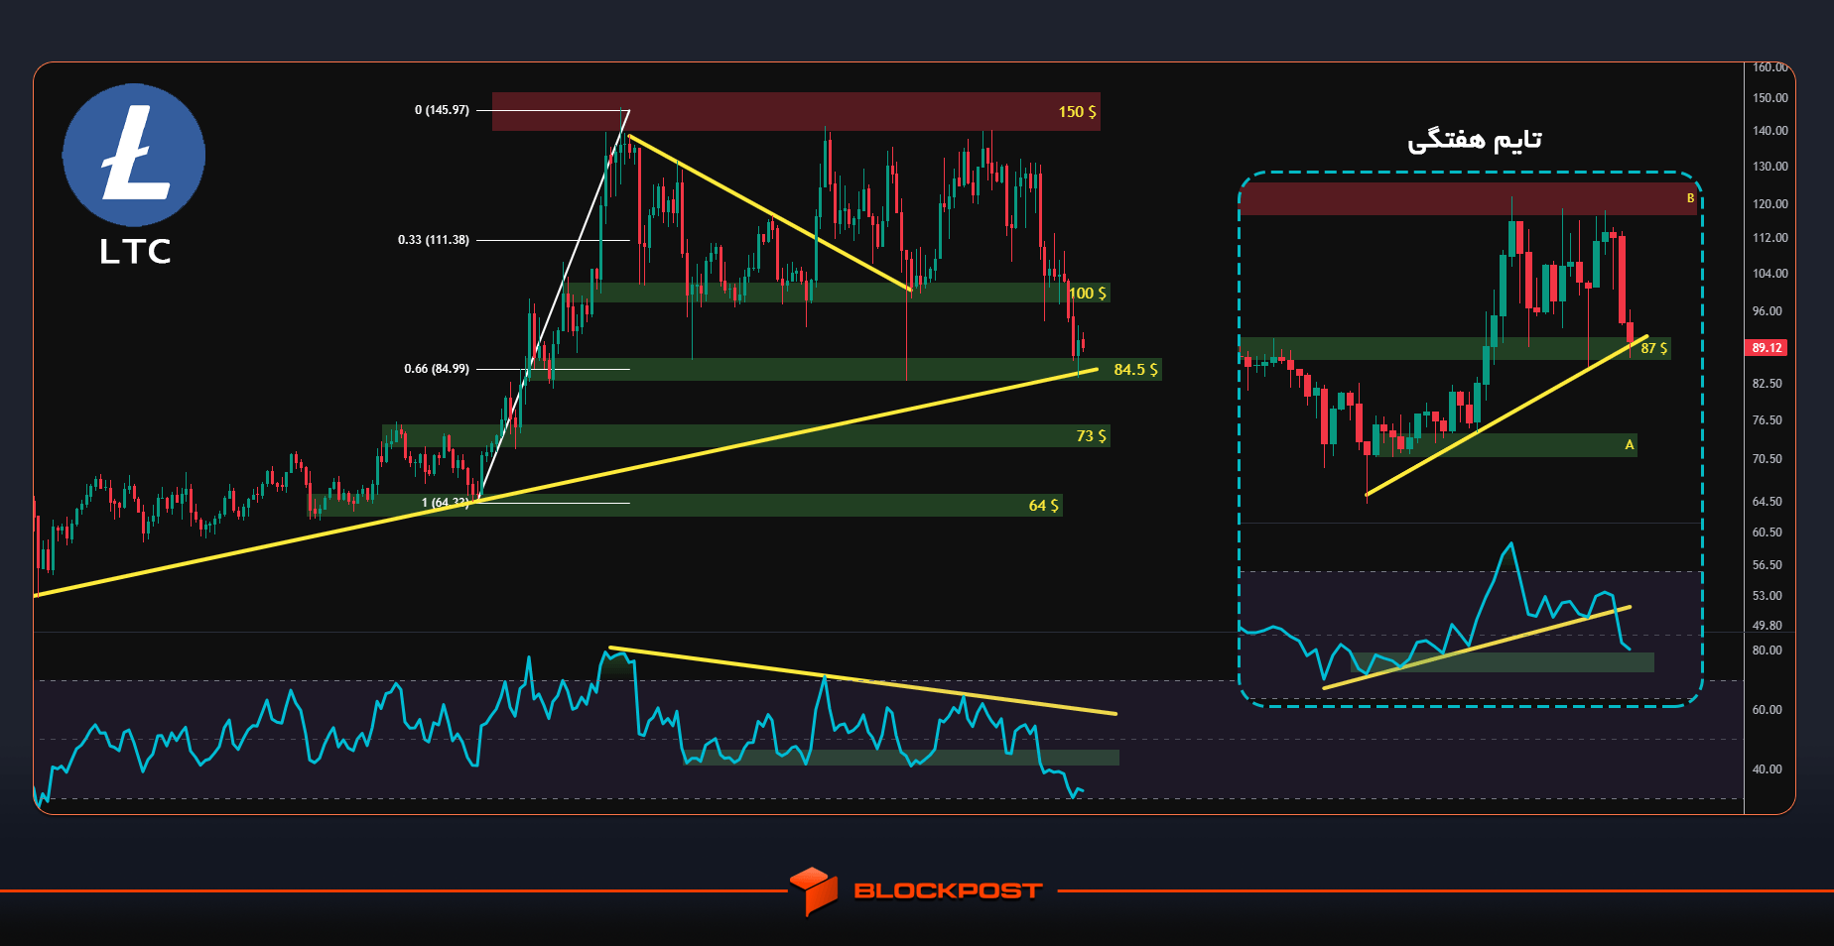
Task: Click the 160.00 price axis value
Action: (x=1770, y=67)
